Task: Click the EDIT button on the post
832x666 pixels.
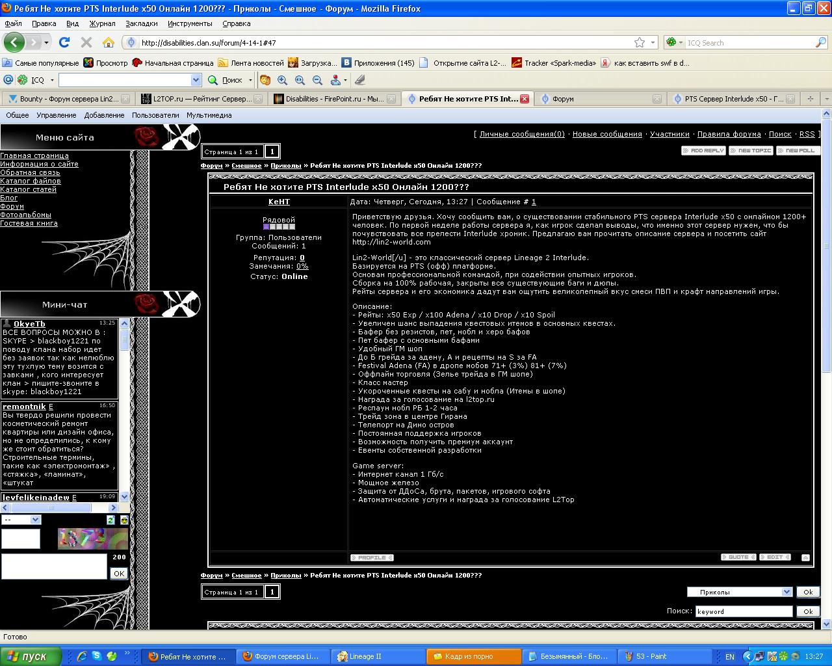Action: 775,557
